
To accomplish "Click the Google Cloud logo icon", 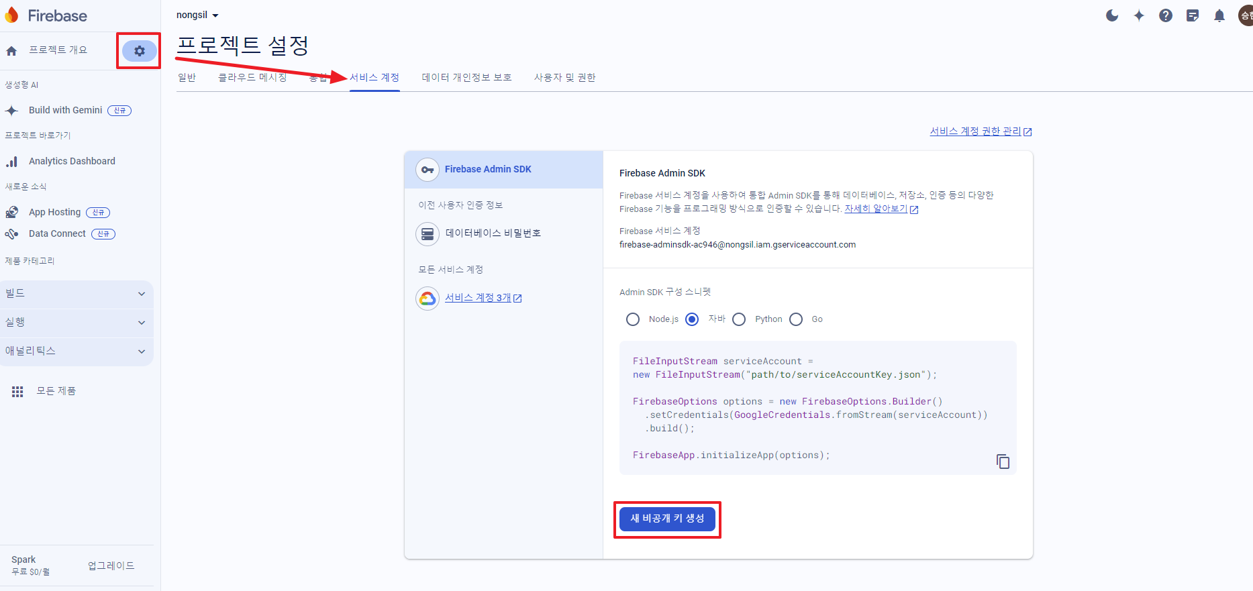I will (428, 299).
